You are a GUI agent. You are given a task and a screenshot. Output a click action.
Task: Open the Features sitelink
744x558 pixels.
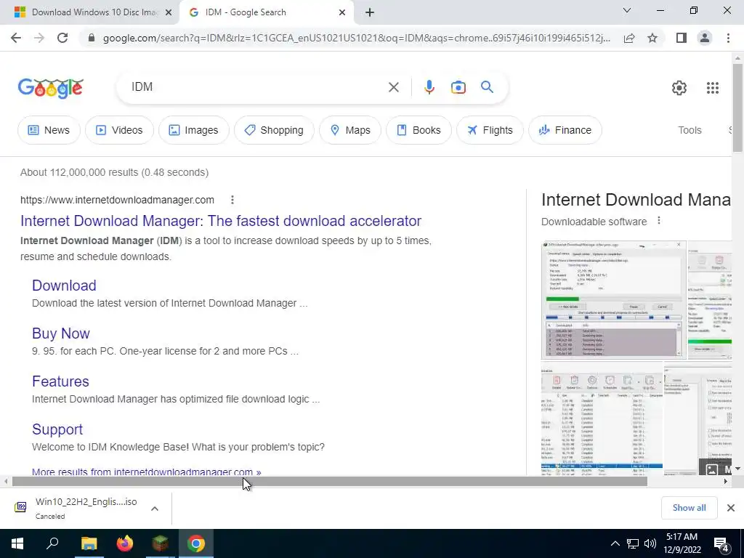point(60,381)
